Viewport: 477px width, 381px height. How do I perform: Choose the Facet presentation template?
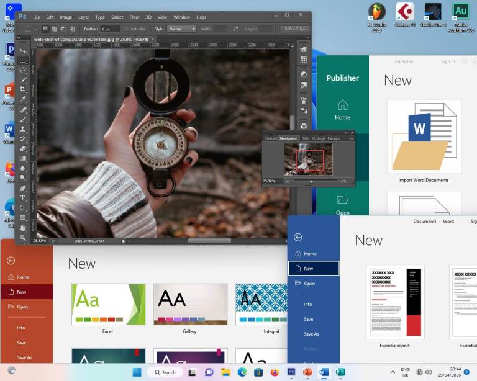point(108,305)
